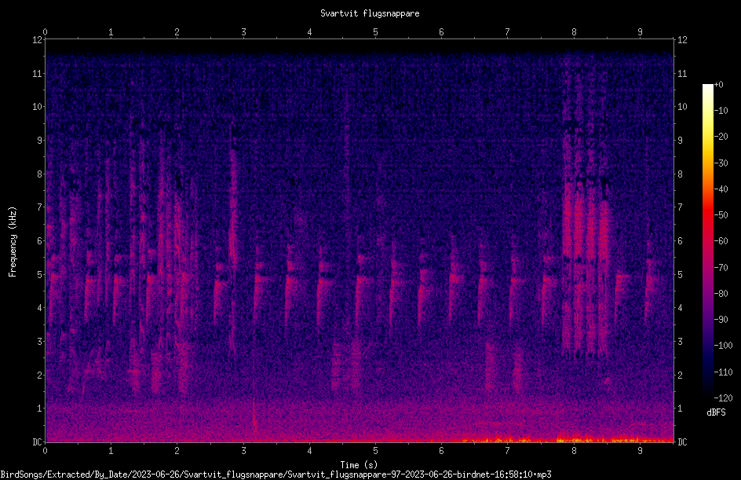Screen dimensions: 741x480
Task: Click "8" on the left frequency axis
Action: click(39, 174)
